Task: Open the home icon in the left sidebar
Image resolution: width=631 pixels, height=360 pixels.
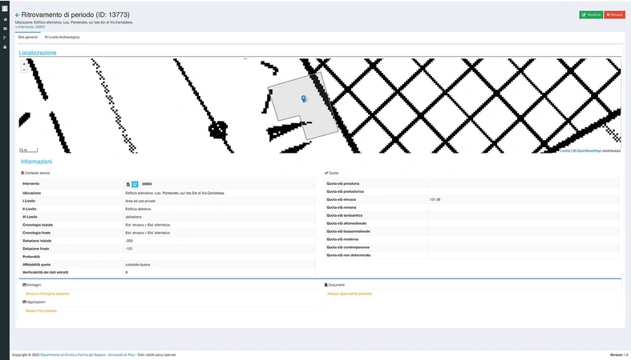Action: point(5,20)
